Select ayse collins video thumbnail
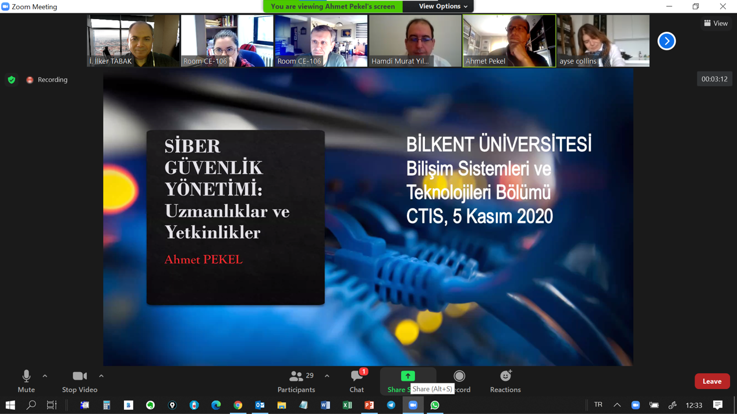Image resolution: width=737 pixels, height=414 pixels. click(x=603, y=41)
